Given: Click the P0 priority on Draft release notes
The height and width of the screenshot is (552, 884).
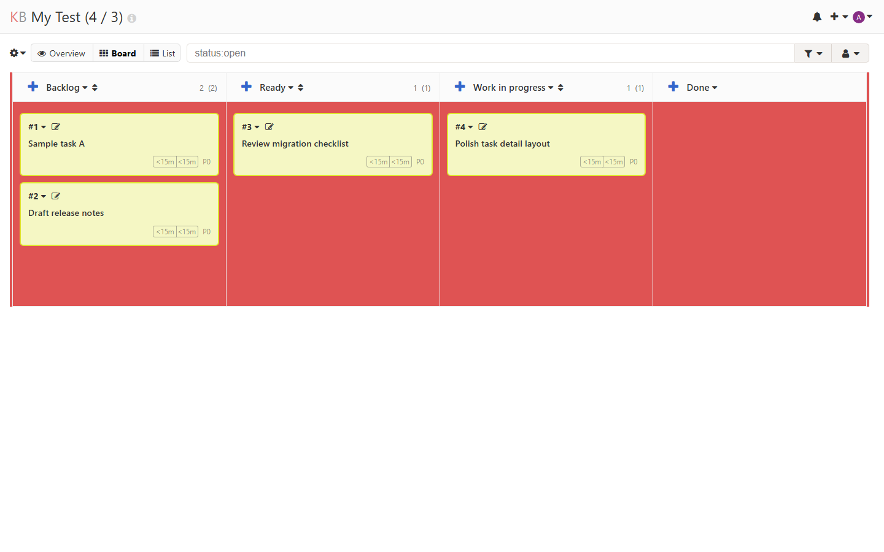Looking at the screenshot, I should coord(207,232).
